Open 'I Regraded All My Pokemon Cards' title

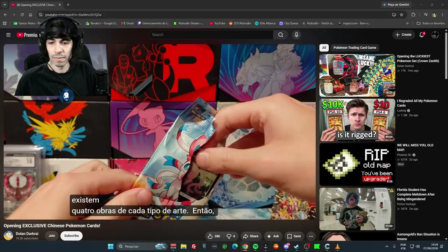pos(417,103)
